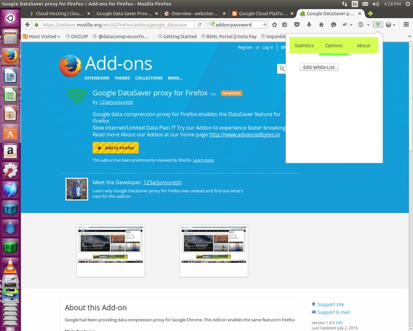Open dropdown arrow beside the globe toolbar icon
The width and height of the screenshot is (413, 331).
point(368,25)
